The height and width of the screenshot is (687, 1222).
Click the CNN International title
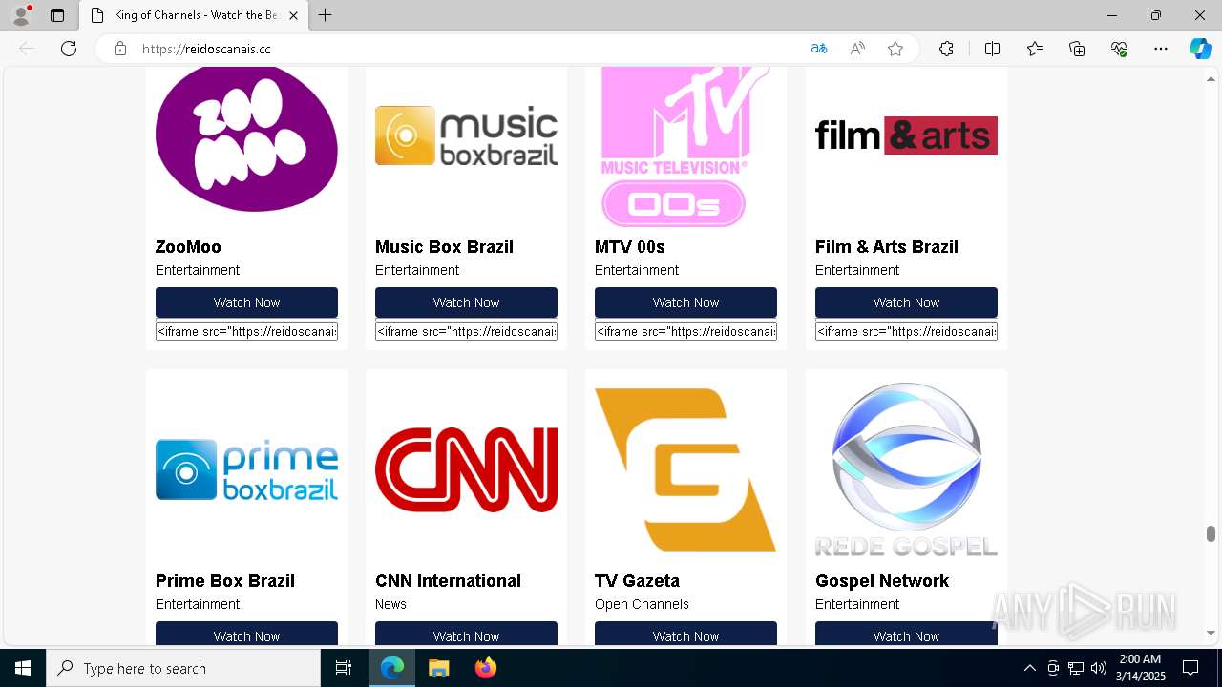[448, 581]
